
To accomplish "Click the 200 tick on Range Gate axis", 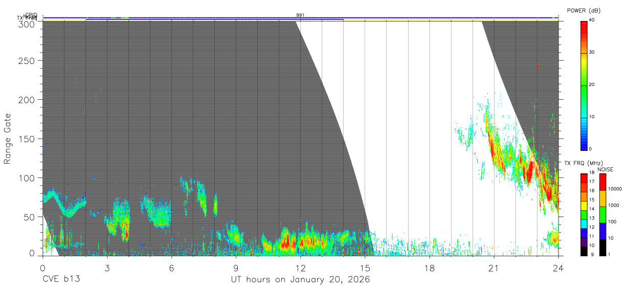I will (x=28, y=99).
